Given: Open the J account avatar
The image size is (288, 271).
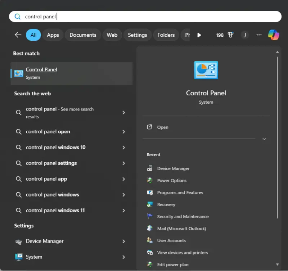Looking at the screenshot, I should 245,35.
